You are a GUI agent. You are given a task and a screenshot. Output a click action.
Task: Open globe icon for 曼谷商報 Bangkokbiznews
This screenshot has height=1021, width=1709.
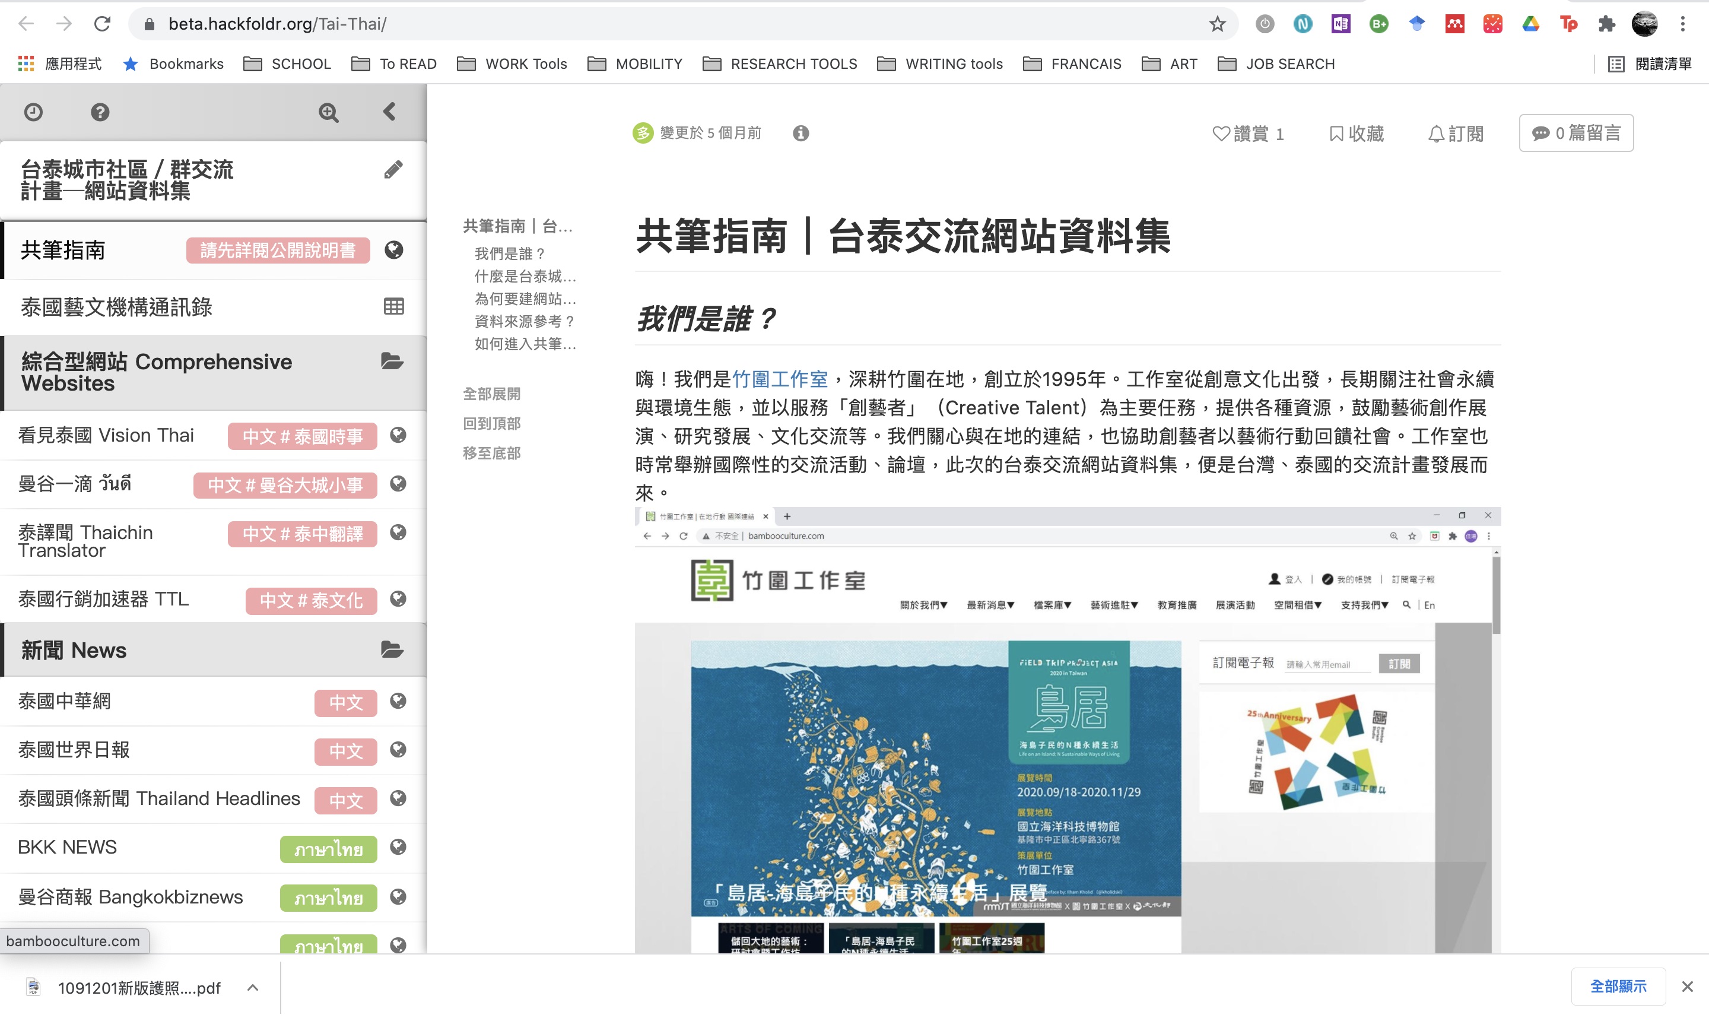pos(398,897)
